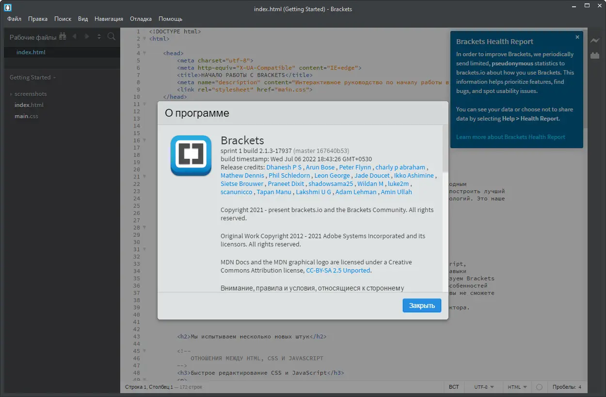
Task: Open the Jade Doucet credit link
Action: [372, 175]
